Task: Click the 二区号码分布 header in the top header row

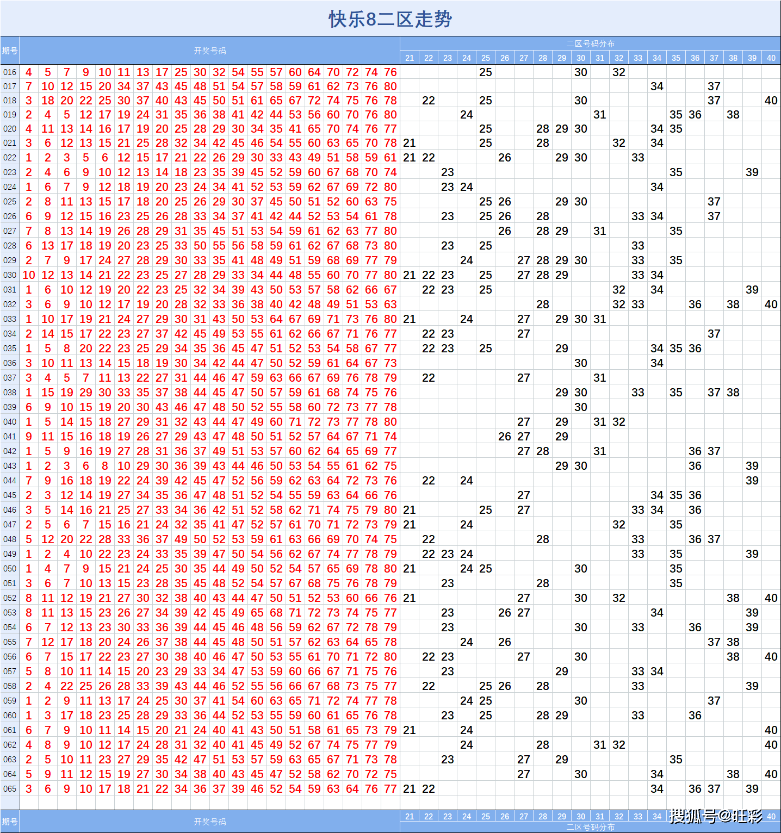Action: [x=591, y=43]
